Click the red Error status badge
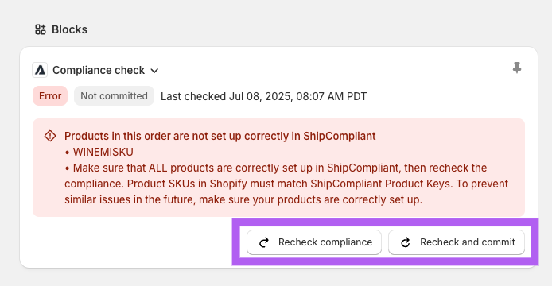The width and height of the screenshot is (552, 286). pyautogui.click(x=50, y=95)
